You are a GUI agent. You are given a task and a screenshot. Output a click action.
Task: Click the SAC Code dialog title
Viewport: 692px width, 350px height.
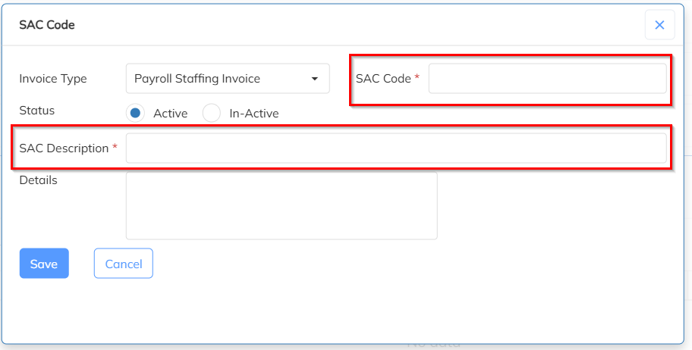pos(47,25)
